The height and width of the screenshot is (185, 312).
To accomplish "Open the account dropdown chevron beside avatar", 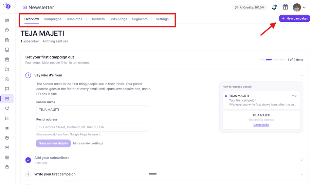I will click(304, 7).
